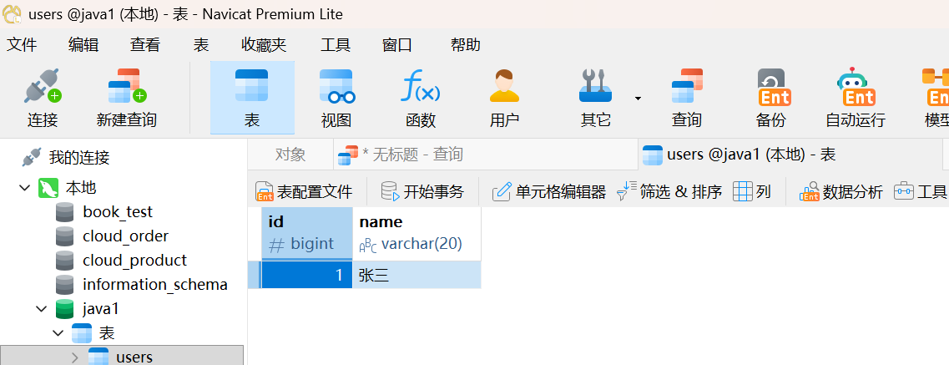Open the 函数 f(x) icon

click(421, 87)
